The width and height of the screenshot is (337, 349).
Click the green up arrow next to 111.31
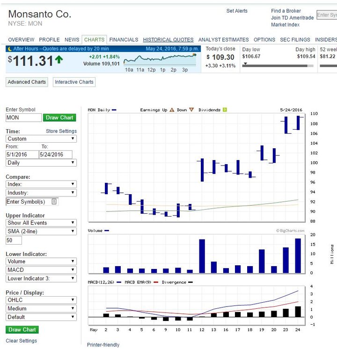click(59, 60)
